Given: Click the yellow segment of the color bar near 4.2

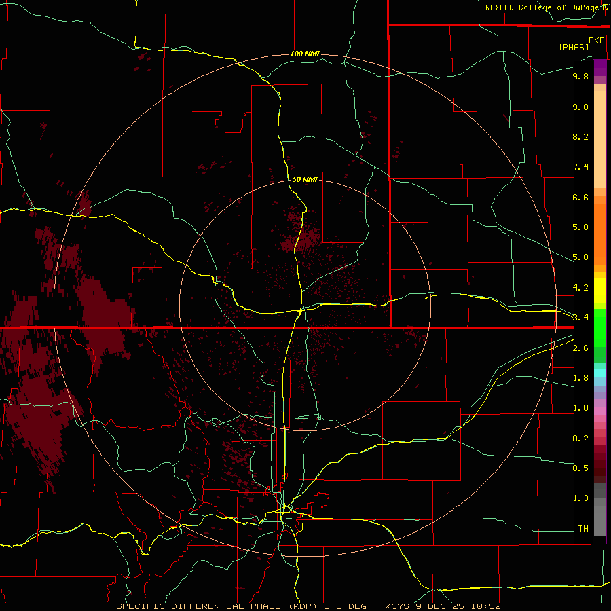Looking at the screenshot, I should 599,291.
